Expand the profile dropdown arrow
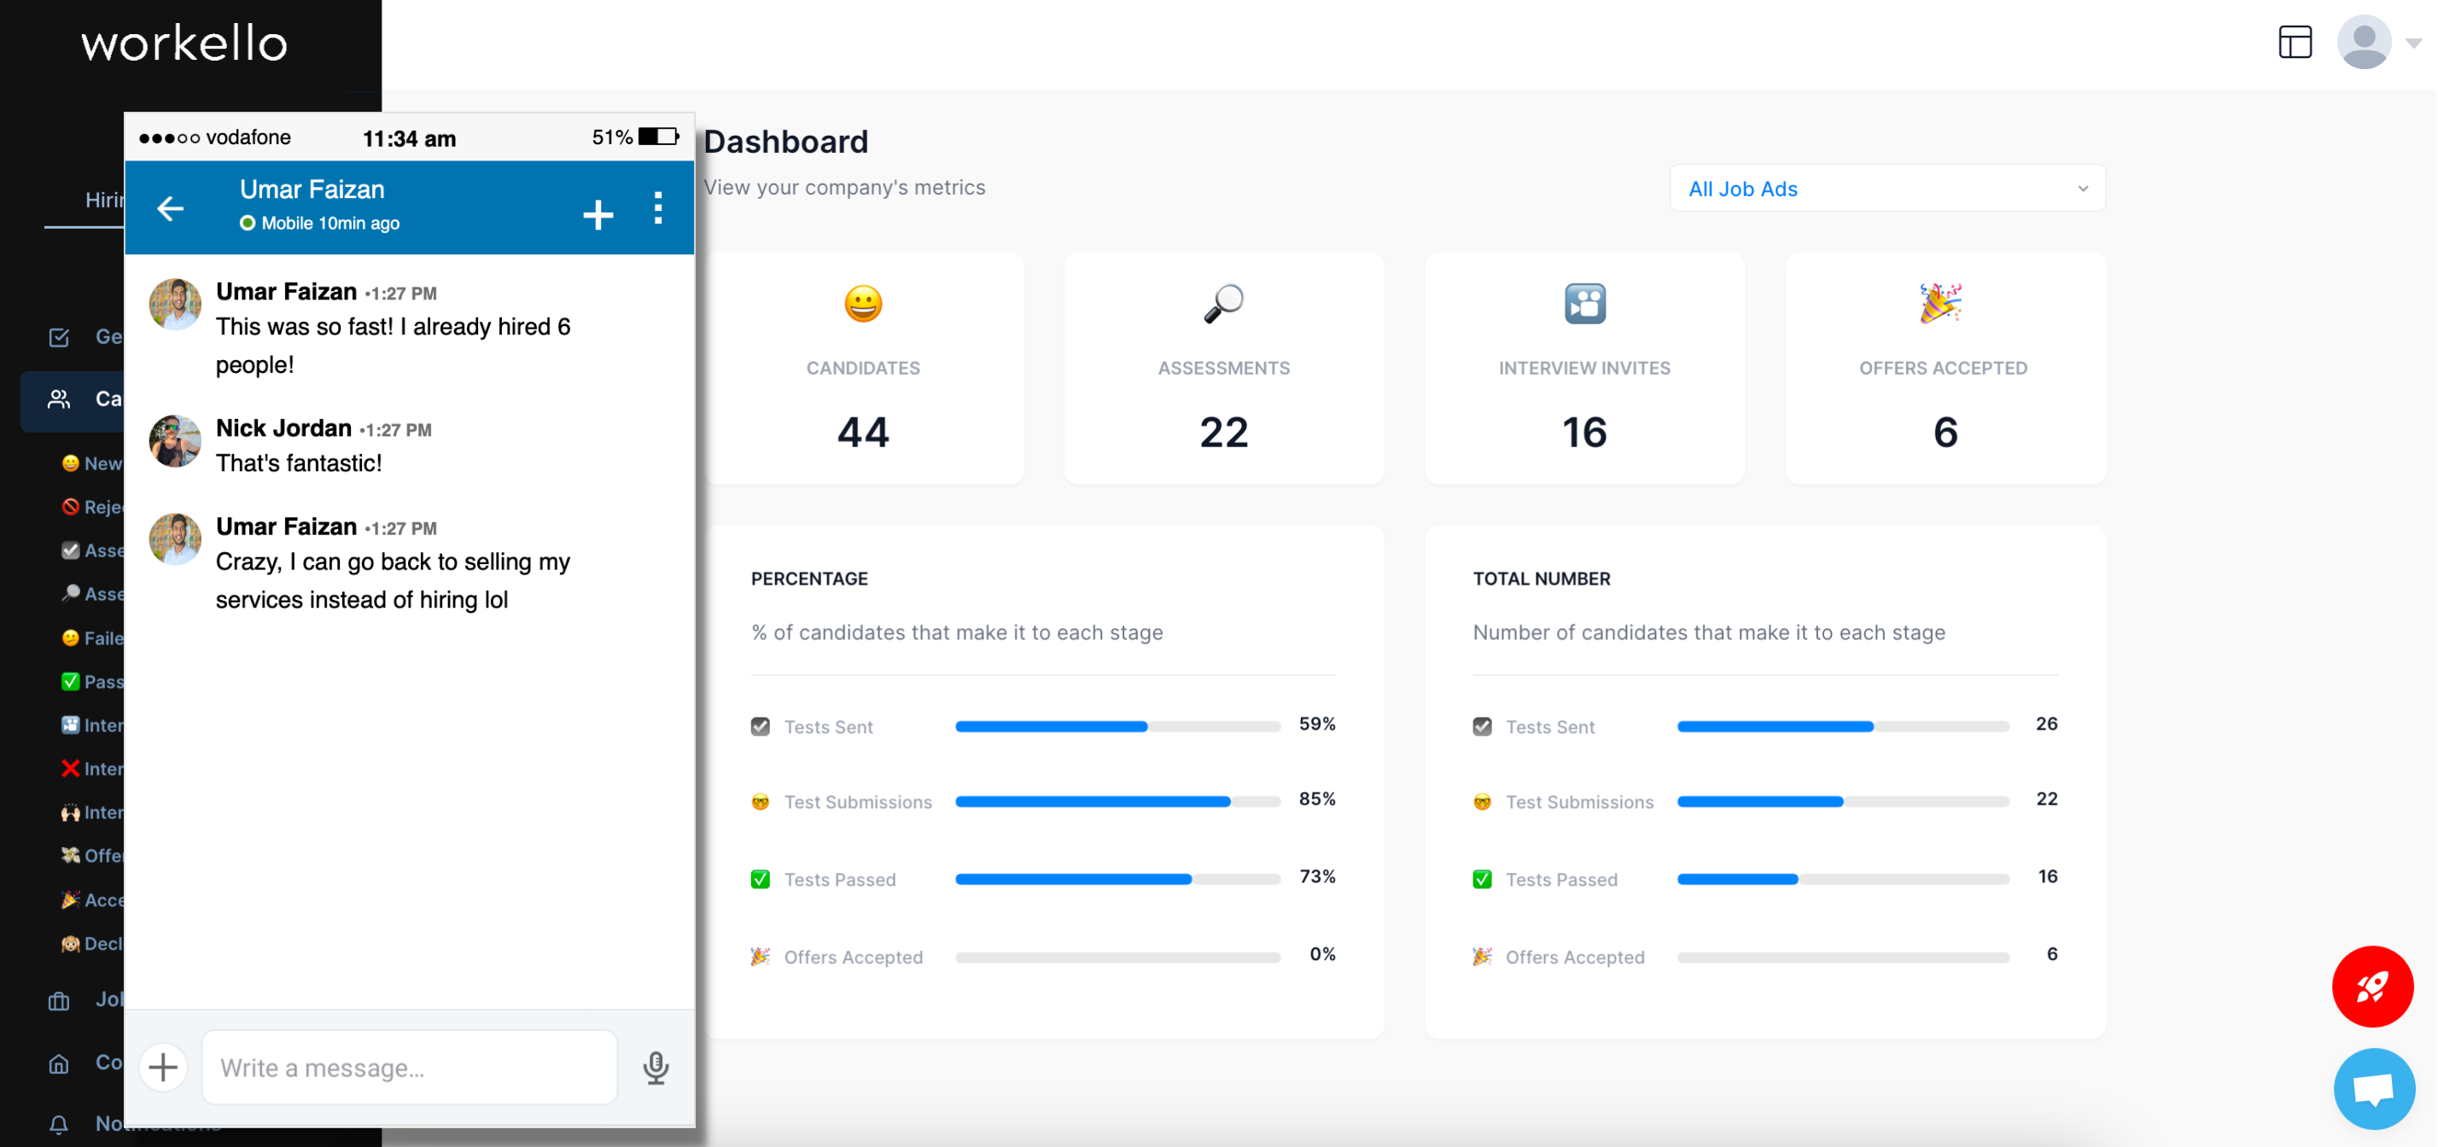The height and width of the screenshot is (1147, 2438). pyautogui.click(x=2413, y=43)
